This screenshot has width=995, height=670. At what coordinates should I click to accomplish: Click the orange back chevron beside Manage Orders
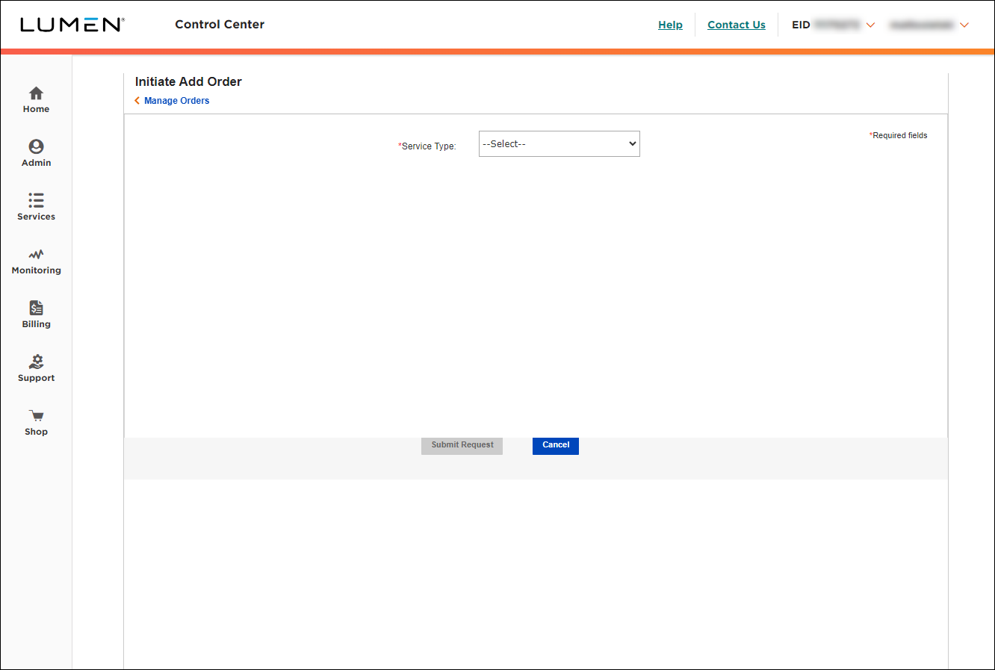pyautogui.click(x=137, y=101)
